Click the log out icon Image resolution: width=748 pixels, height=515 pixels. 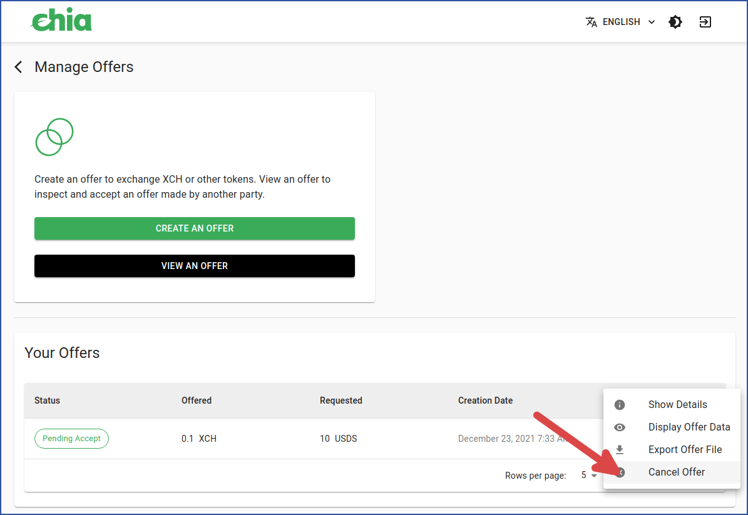(x=705, y=22)
